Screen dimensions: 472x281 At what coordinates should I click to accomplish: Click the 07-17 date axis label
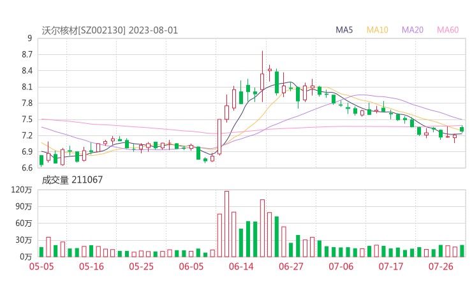tap(391, 266)
